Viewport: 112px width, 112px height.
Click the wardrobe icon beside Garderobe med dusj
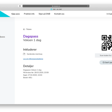[x=24, y=54]
